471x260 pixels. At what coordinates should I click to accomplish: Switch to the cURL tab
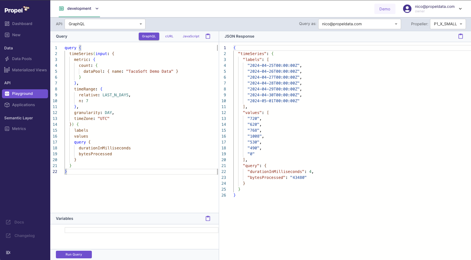pyautogui.click(x=169, y=36)
